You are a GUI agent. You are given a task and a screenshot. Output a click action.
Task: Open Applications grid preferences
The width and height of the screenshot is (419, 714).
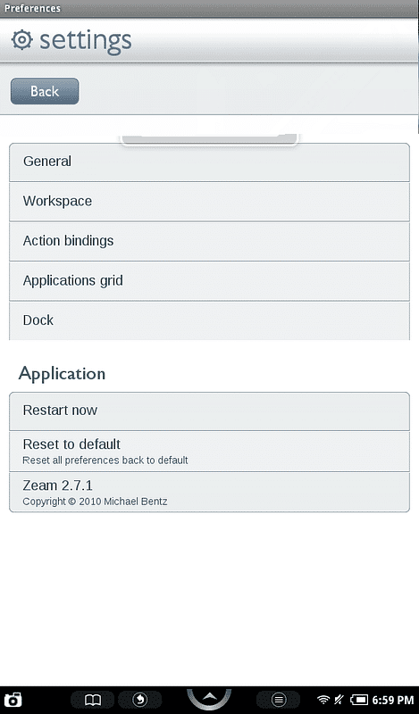tap(209, 281)
